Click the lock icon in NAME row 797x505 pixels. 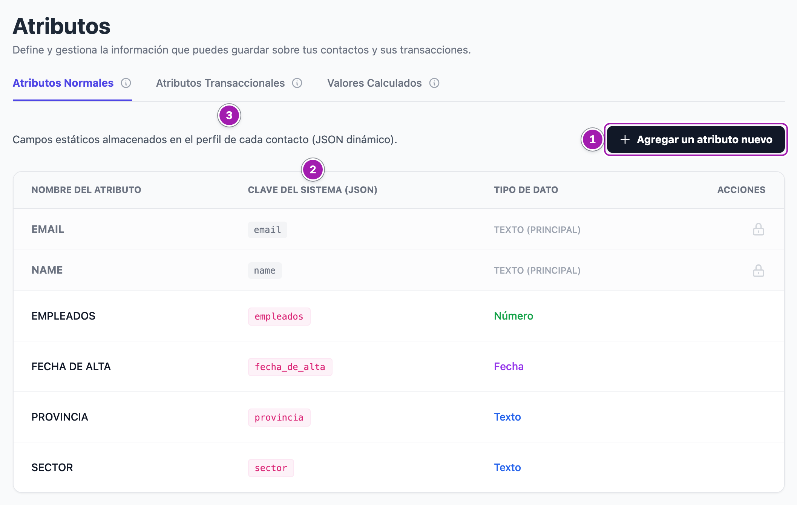pyautogui.click(x=758, y=270)
